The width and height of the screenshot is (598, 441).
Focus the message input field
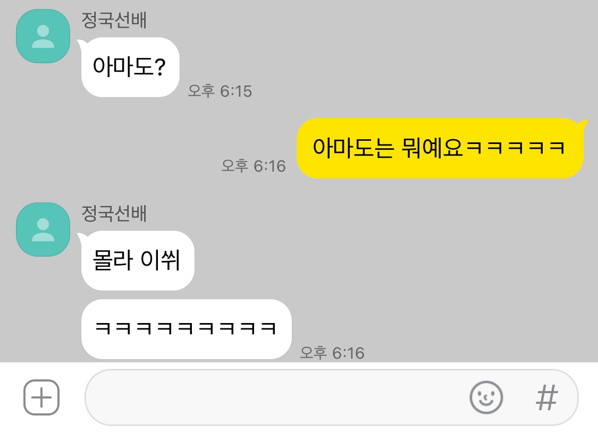[331, 397]
